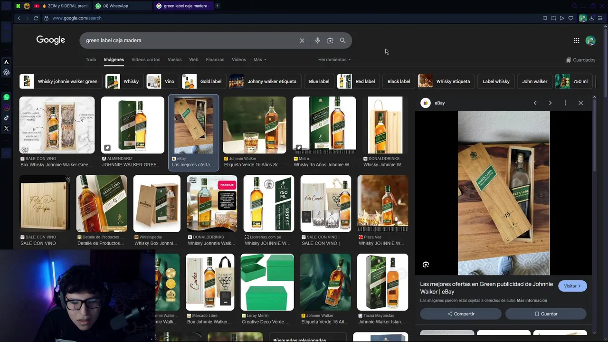This screenshot has height=342, width=608.
Task: Switch to ZEIN y SIDERAL browser tab
Action: [x=61, y=6]
